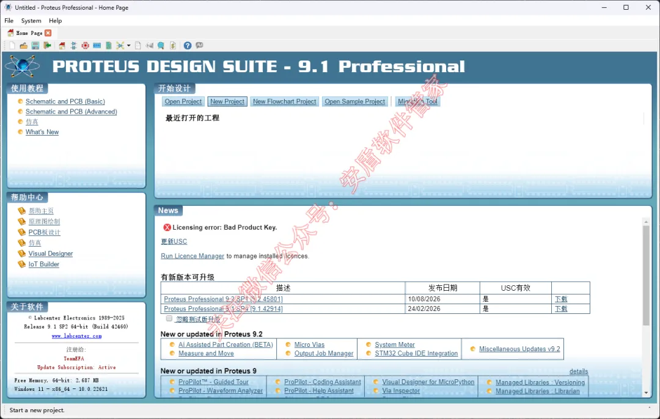Open 原理图绘制 help link

[x=44, y=221]
